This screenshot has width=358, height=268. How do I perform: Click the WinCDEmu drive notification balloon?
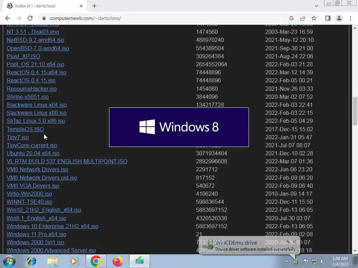pos(249,245)
